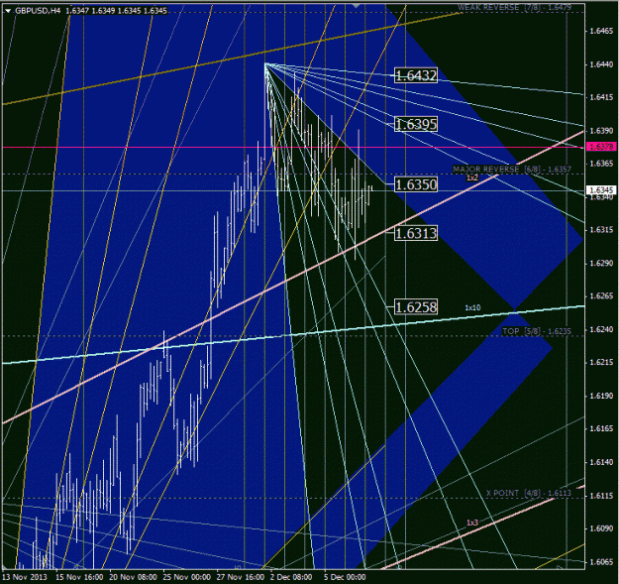Image resolution: width=619 pixels, height=584 pixels.
Task: Click the 20 Nov 08:00 time axis label
Action: coord(133,577)
